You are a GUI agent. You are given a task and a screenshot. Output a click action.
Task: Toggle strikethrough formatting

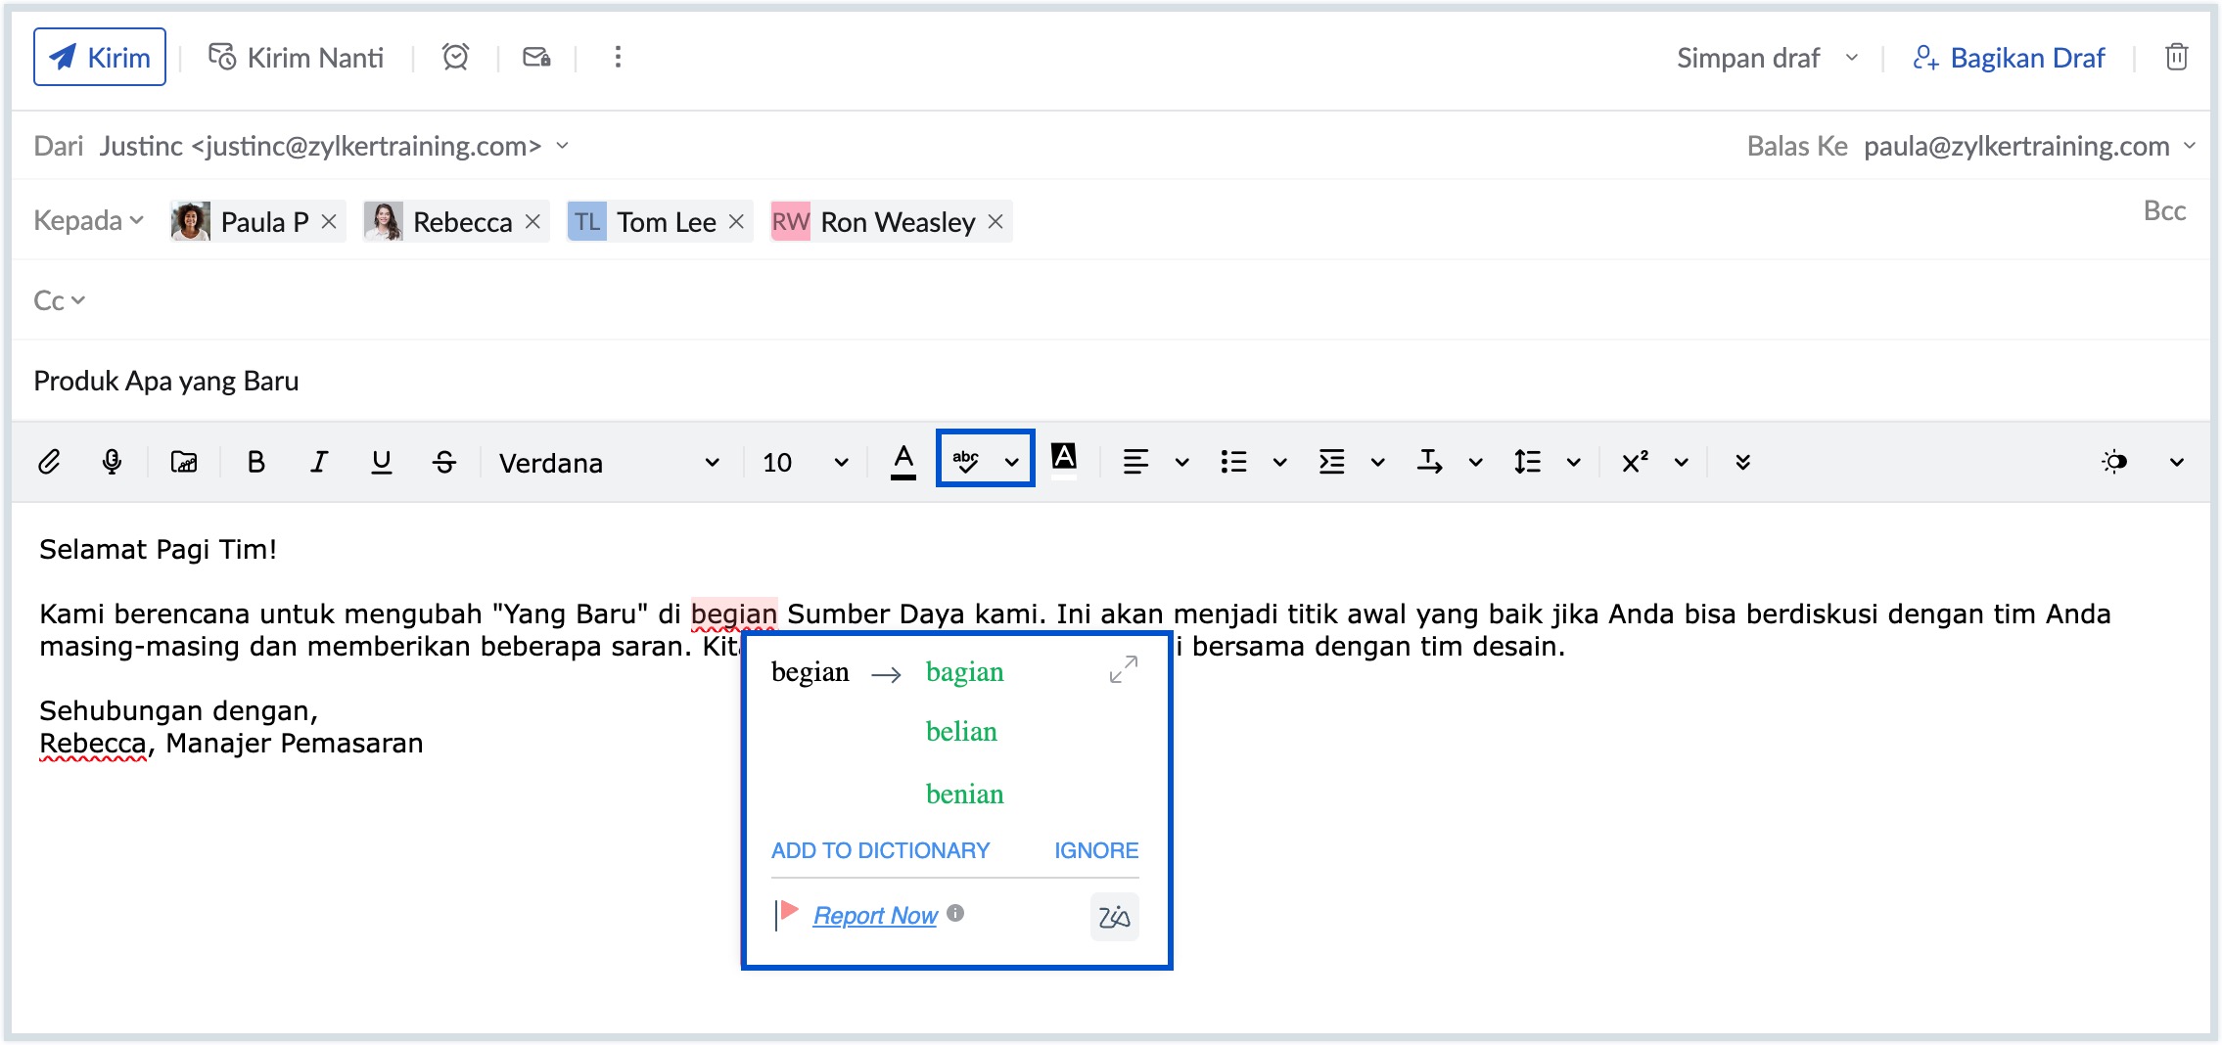444,462
